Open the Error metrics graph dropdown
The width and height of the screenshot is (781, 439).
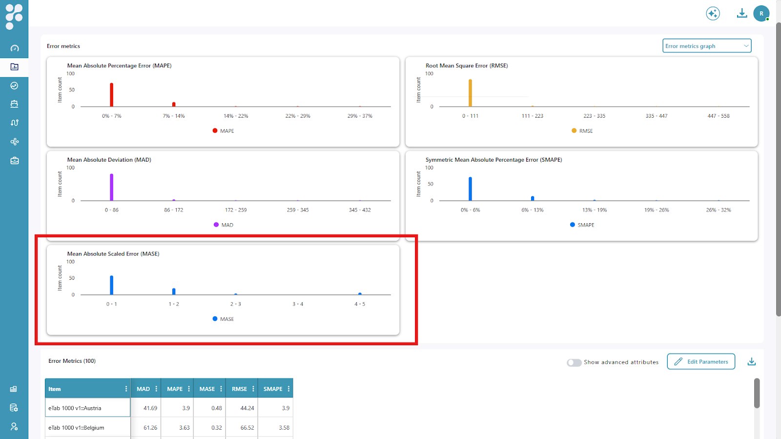click(x=706, y=46)
